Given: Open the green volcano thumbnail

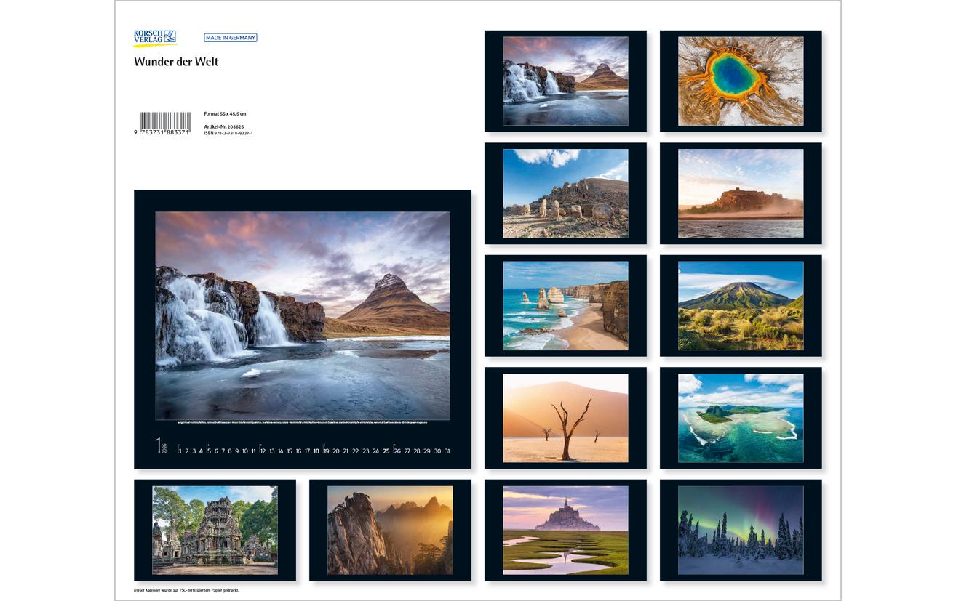Looking at the screenshot, I should point(741,306).
